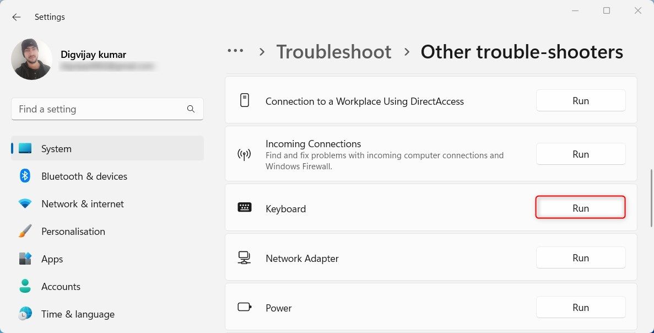Click the Network Adapter monitor icon
Image resolution: width=654 pixels, height=333 pixels.
tap(244, 257)
